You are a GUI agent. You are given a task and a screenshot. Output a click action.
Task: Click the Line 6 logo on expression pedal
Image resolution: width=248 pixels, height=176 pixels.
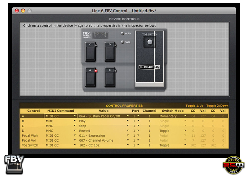pos(149,67)
